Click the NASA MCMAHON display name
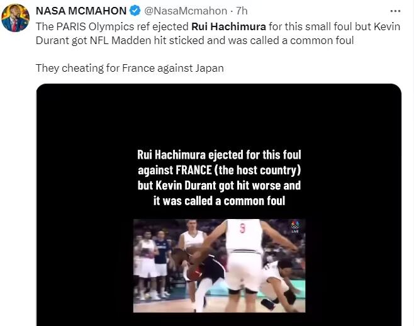Image resolution: width=414 pixels, height=326 pixels. click(81, 11)
